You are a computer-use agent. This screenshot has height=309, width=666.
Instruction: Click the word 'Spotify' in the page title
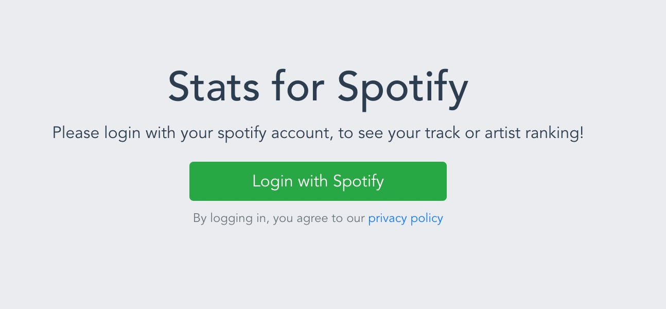402,87
